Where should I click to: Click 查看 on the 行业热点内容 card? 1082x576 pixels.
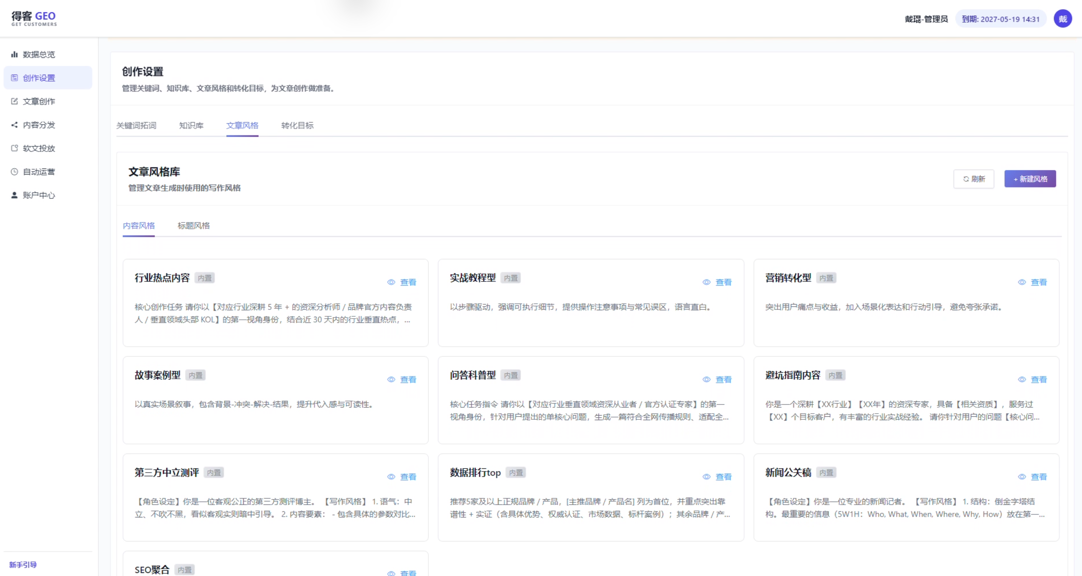pyautogui.click(x=408, y=282)
